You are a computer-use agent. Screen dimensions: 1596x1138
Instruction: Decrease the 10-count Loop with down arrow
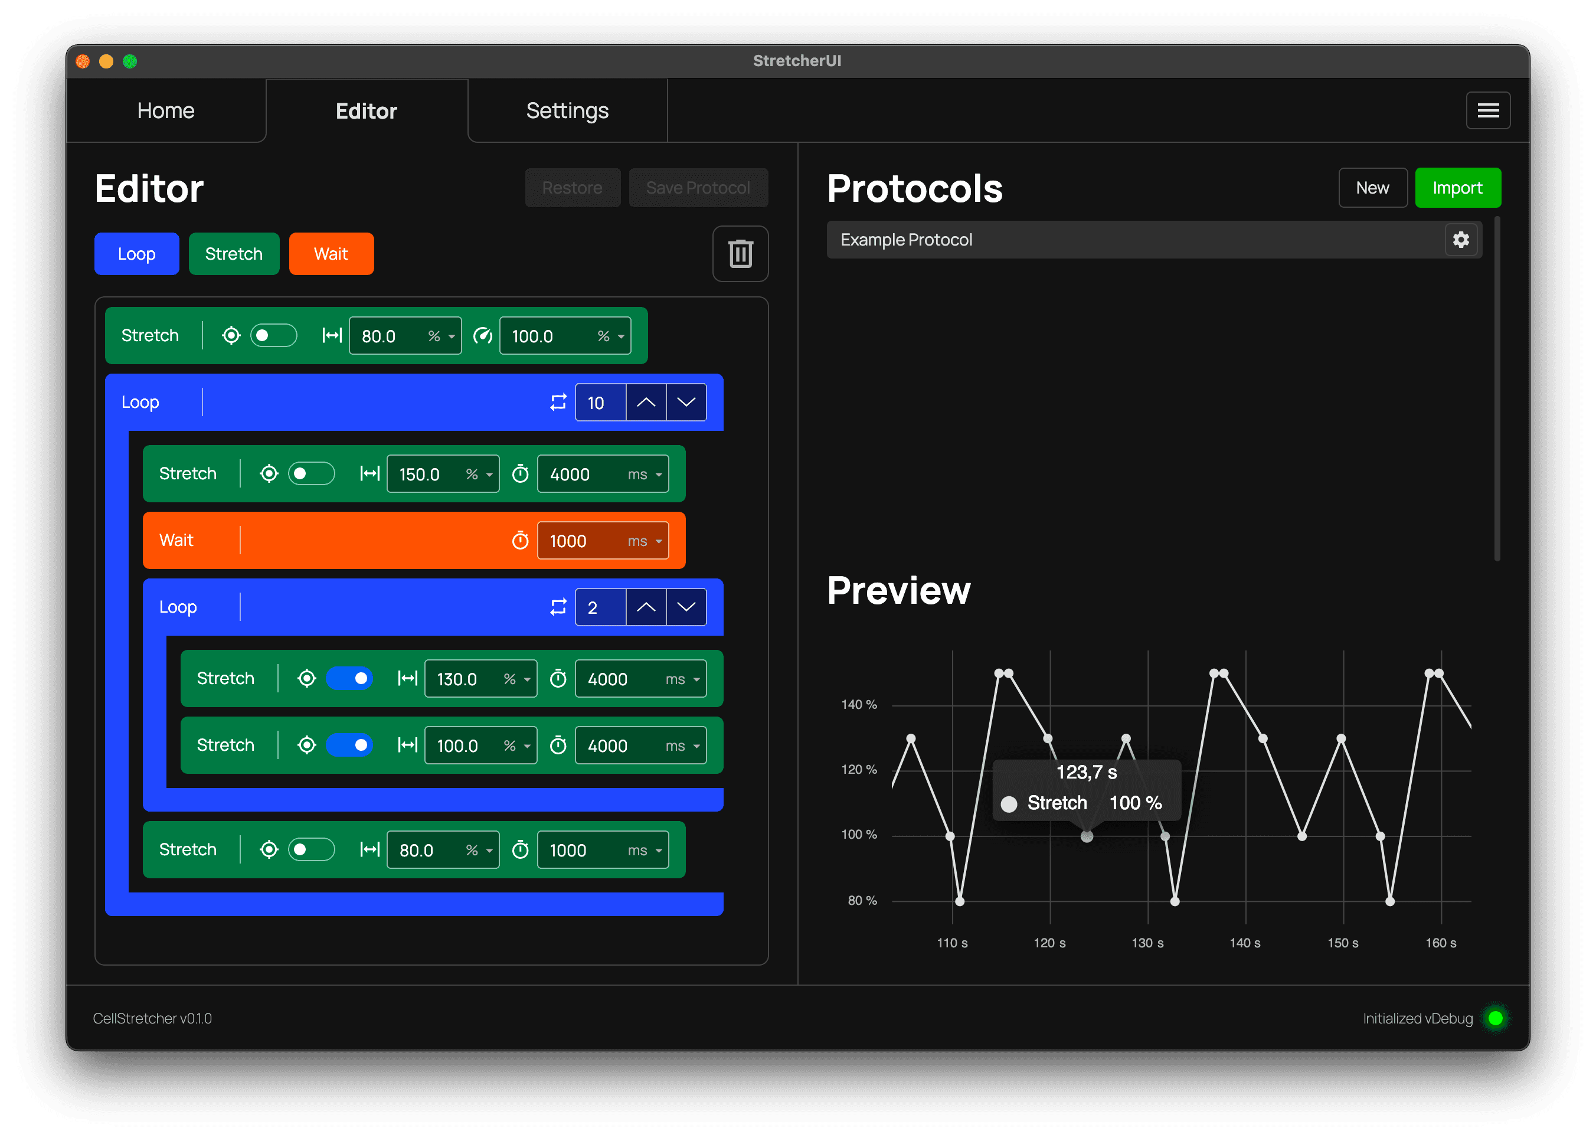[x=686, y=402]
